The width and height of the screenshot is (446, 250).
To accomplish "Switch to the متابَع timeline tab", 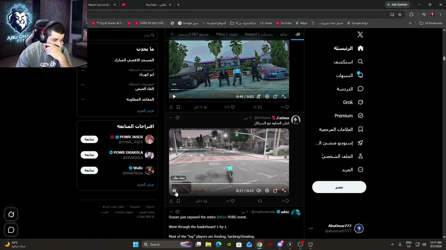I will [284, 34].
